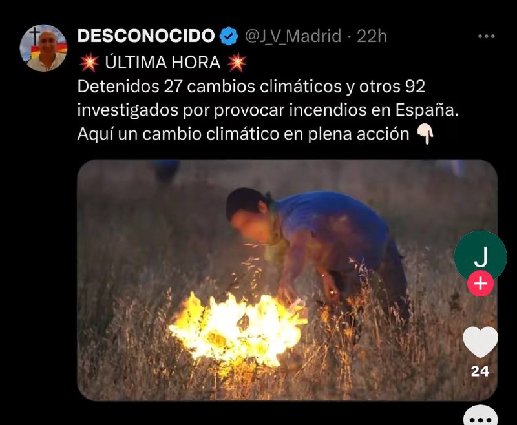Open comments via the speech bubble icon
The image size is (517, 425).
[480, 416]
